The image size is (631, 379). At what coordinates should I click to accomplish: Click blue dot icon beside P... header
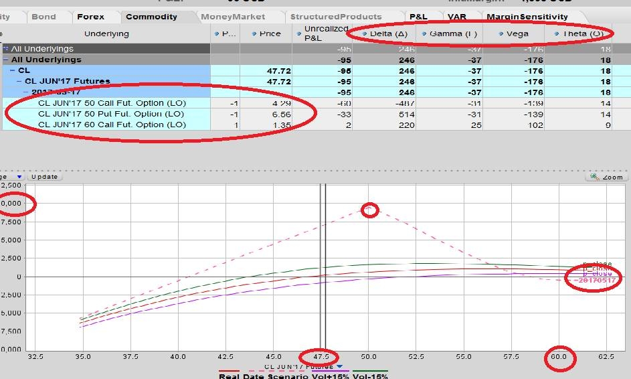pyautogui.click(x=217, y=34)
